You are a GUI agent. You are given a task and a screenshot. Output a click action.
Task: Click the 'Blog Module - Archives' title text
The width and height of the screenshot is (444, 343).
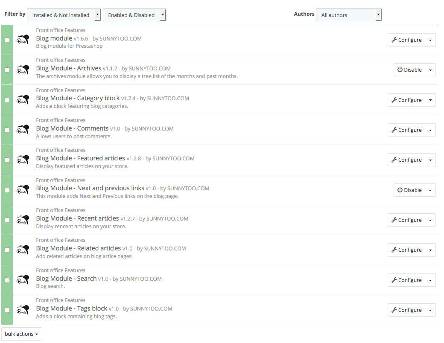pyautogui.click(x=69, y=68)
